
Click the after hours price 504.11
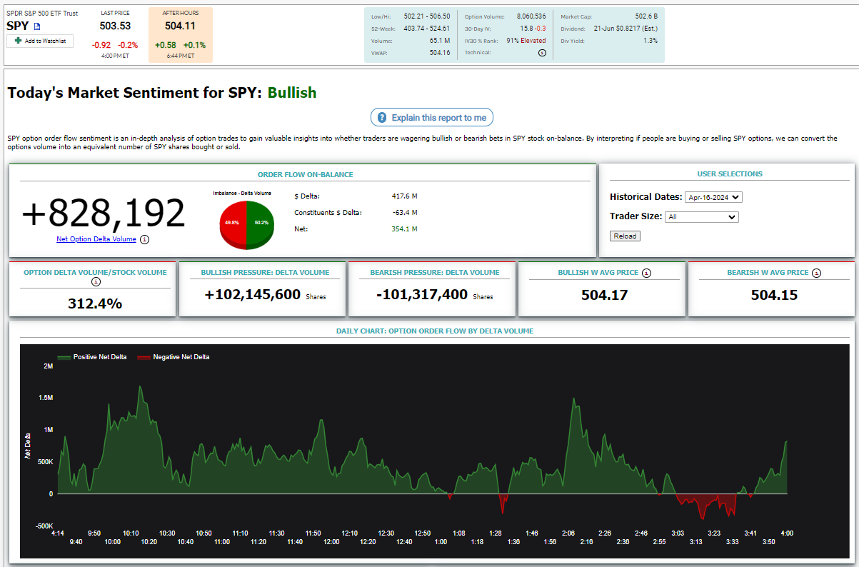click(180, 26)
